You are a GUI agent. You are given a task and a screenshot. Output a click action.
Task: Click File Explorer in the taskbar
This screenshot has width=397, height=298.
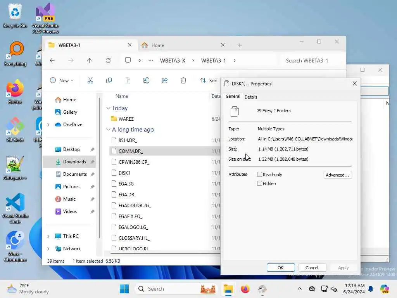(x=228, y=289)
